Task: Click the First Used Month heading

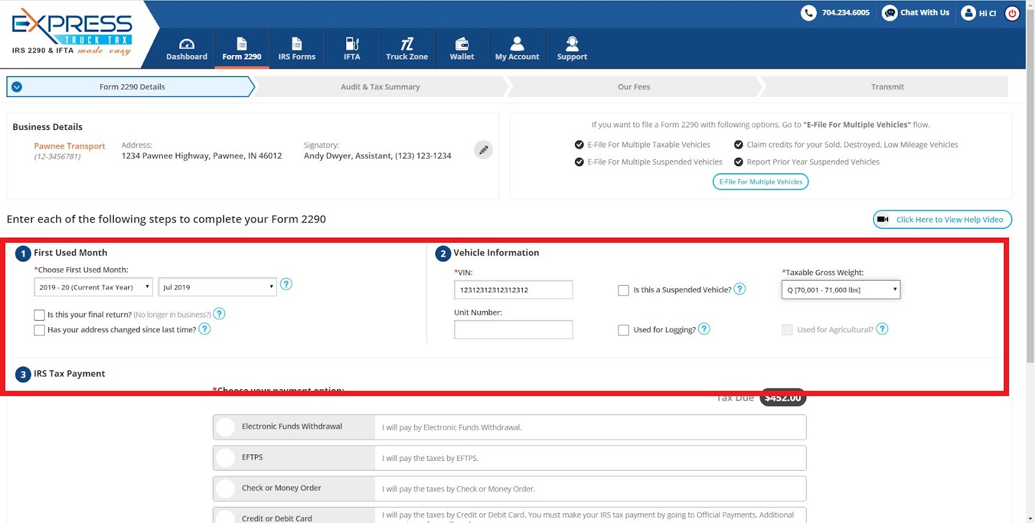Action: point(71,253)
